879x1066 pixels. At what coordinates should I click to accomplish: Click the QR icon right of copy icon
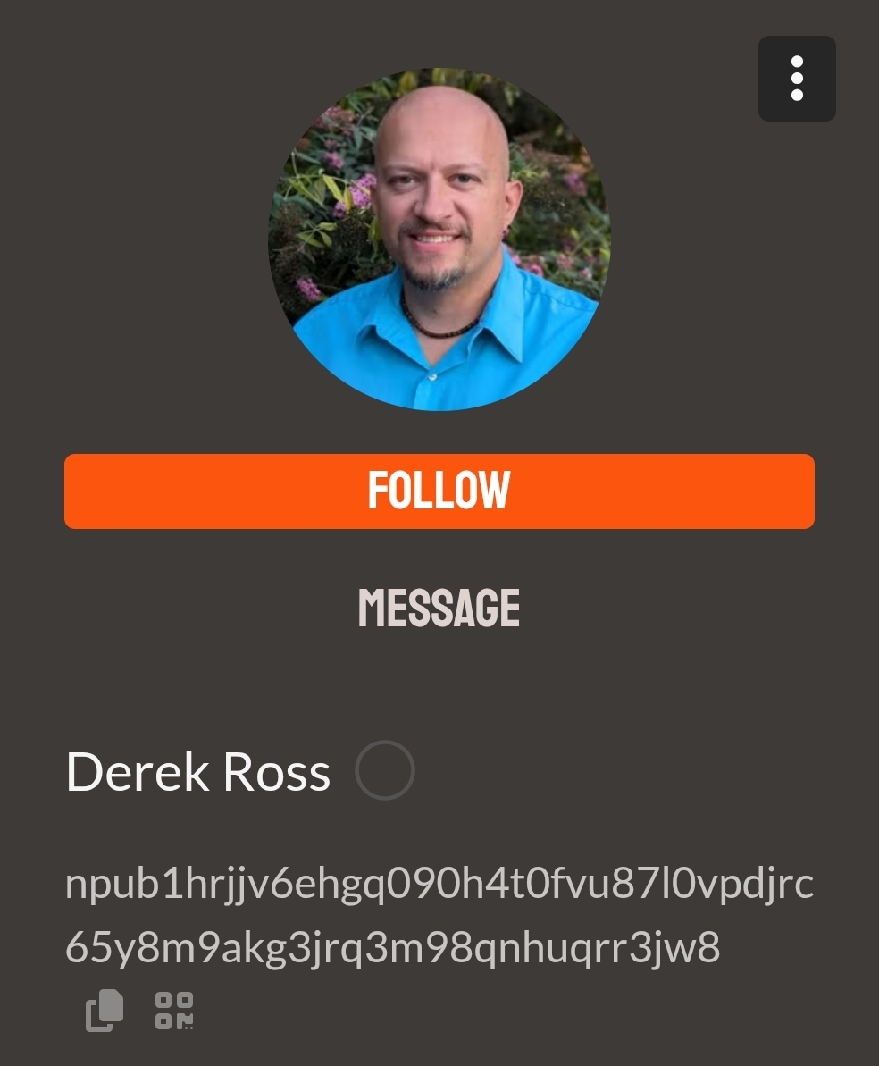(x=174, y=1011)
